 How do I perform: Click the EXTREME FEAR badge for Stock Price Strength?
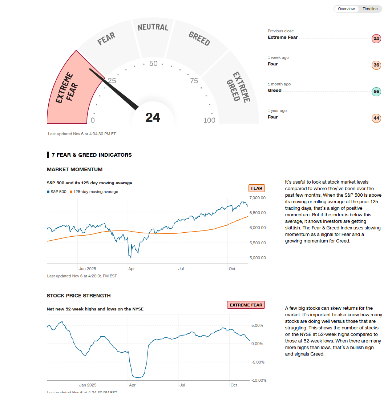click(x=246, y=305)
